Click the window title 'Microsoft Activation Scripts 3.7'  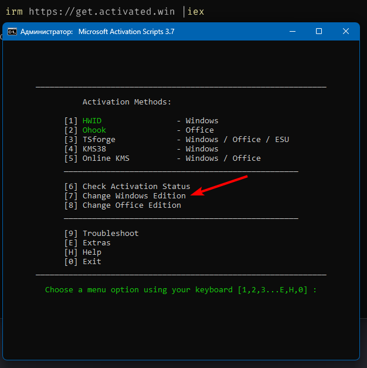point(126,32)
